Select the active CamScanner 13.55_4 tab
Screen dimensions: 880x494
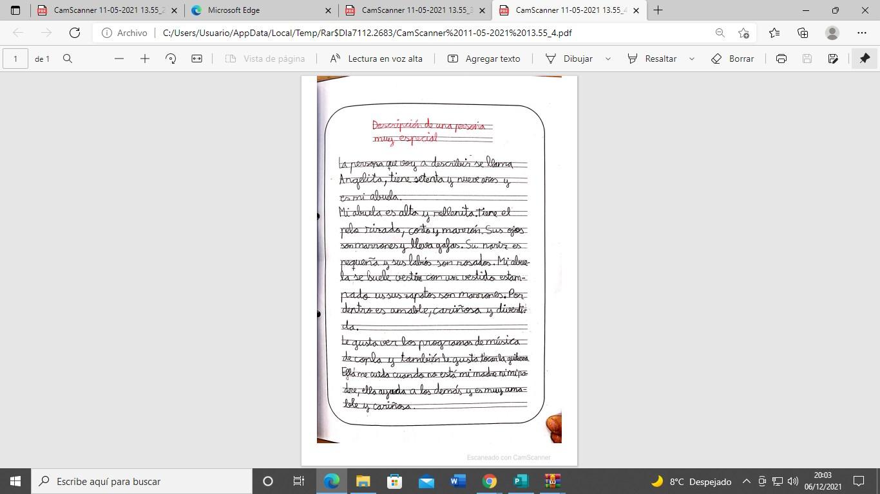click(569, 10)
